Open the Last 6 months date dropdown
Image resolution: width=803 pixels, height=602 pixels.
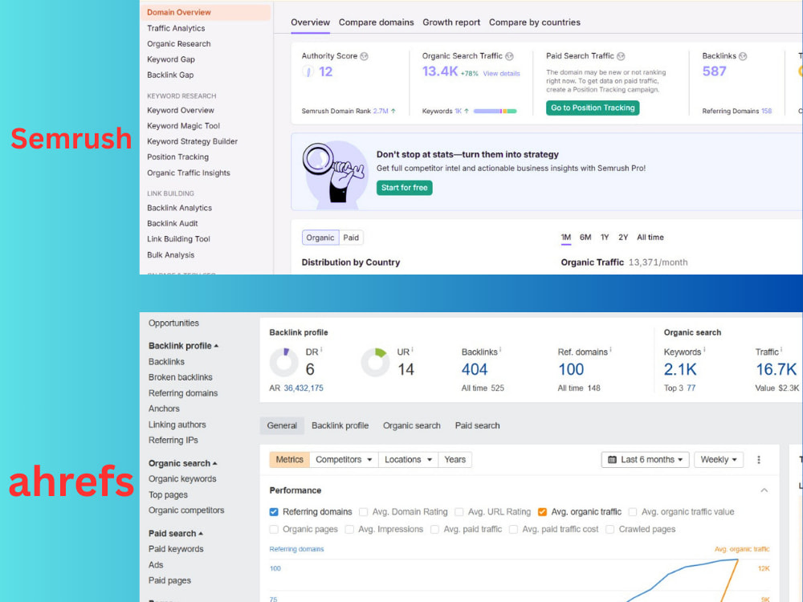point(646,460)
